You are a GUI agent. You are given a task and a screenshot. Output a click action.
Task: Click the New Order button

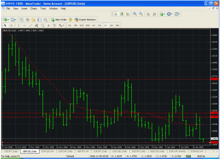[59, 20]
